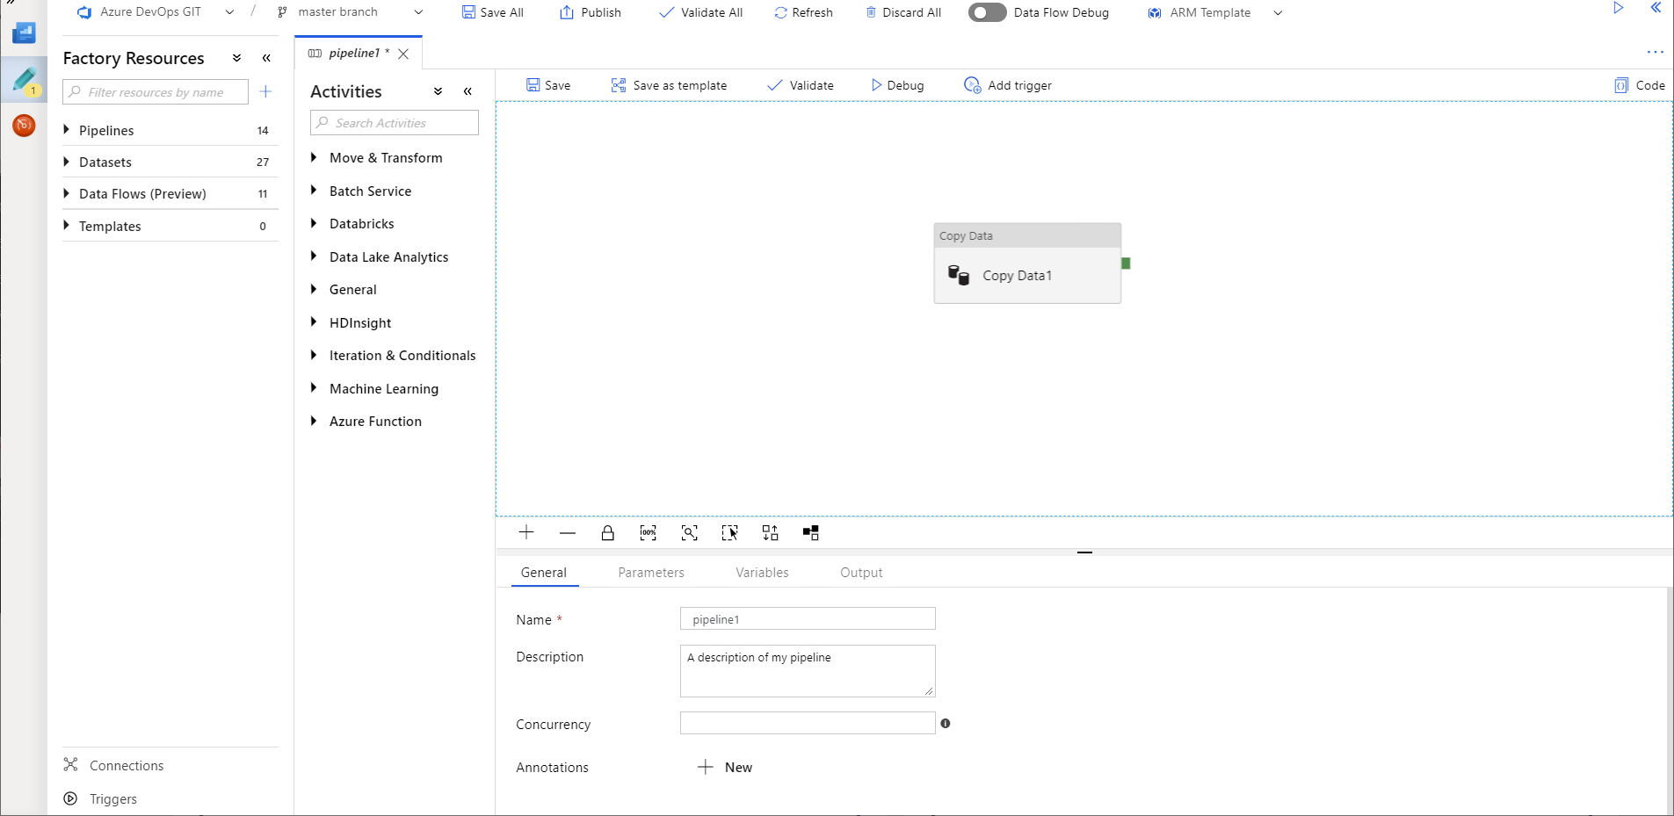Click the Filter resources by name field
The width and height of the screenshot is (1674, 816).
pos(156,92)
